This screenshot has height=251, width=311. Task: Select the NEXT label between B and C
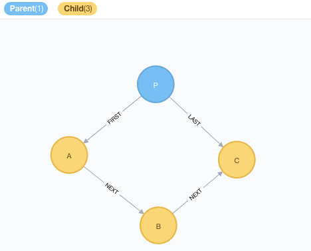pyautogui.click(x=195, y=194)
